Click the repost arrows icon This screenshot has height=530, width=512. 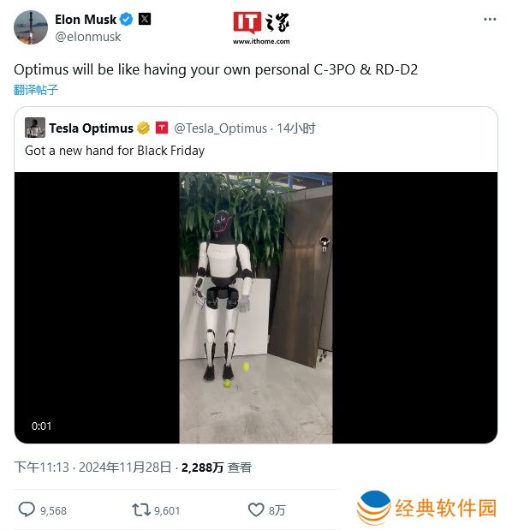[x=141, y=509]
